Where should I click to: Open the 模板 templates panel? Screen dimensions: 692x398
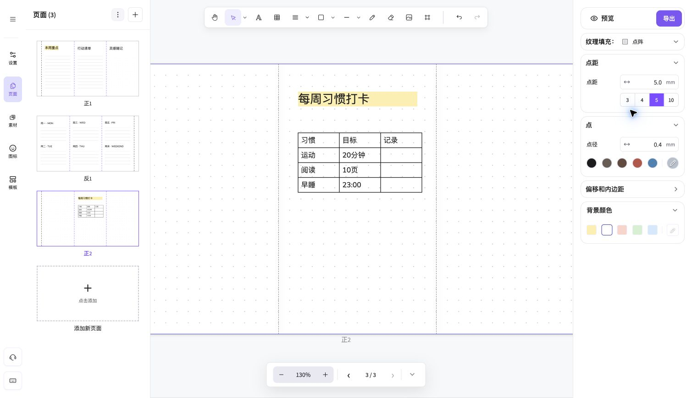(x=13, y=183)
